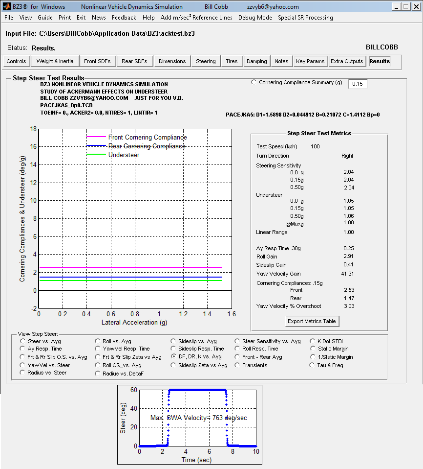Viewport: 423px width, 469px height.
Task: Open the Print menu
Action: coord(65,18)
